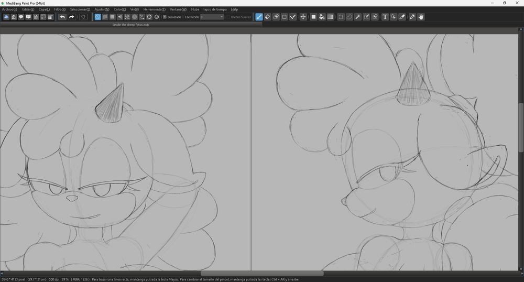Open the Seleccionar menu

click(80, 9)
